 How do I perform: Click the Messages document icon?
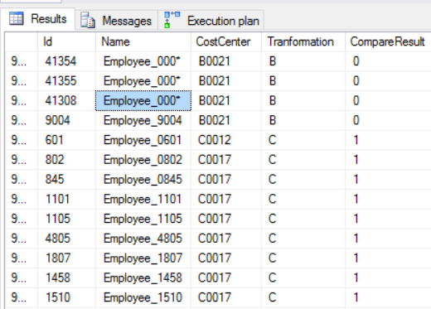click(88, 20)
